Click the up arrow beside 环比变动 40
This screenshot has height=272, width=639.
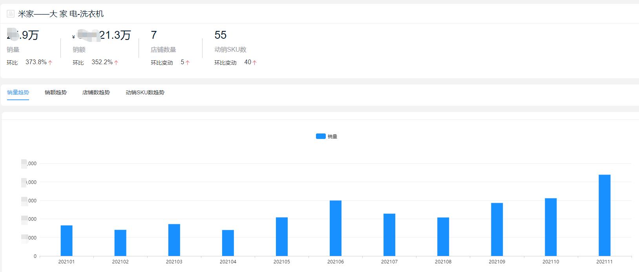[255, 63]
